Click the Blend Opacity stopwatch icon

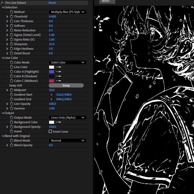[12, 145]
